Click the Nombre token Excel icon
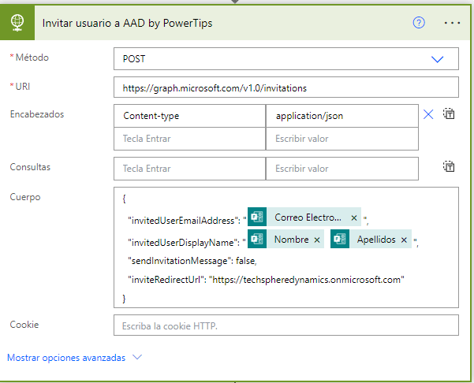Viewport: 474px width, 383px height. pyautogui.click(x=257, y=240)
